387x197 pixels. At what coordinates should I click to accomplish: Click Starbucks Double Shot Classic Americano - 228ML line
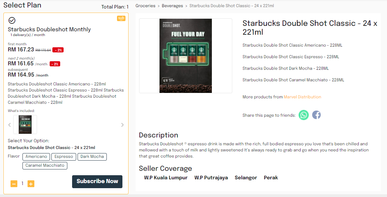pos(292,45)
